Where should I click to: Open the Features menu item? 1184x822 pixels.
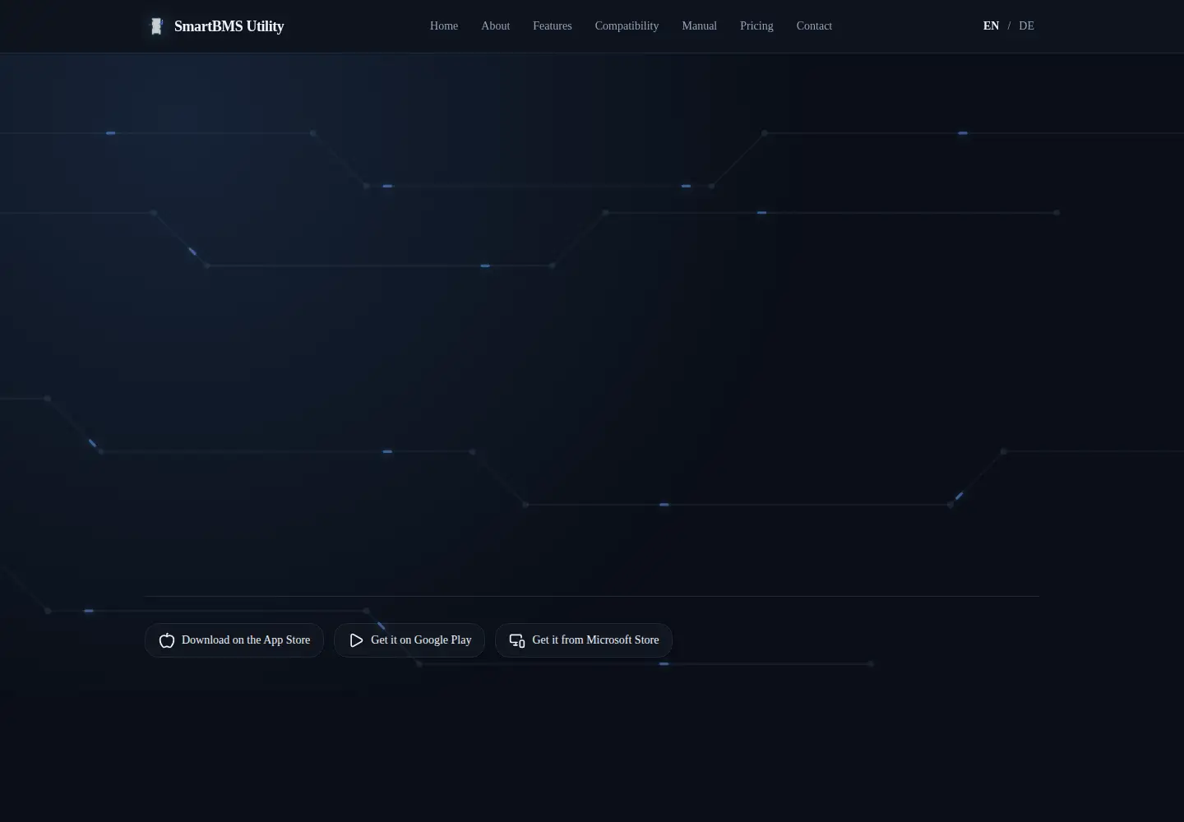point(553,26)
